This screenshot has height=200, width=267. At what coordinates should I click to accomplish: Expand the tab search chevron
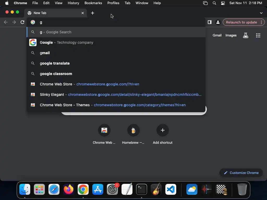point(261,13)
